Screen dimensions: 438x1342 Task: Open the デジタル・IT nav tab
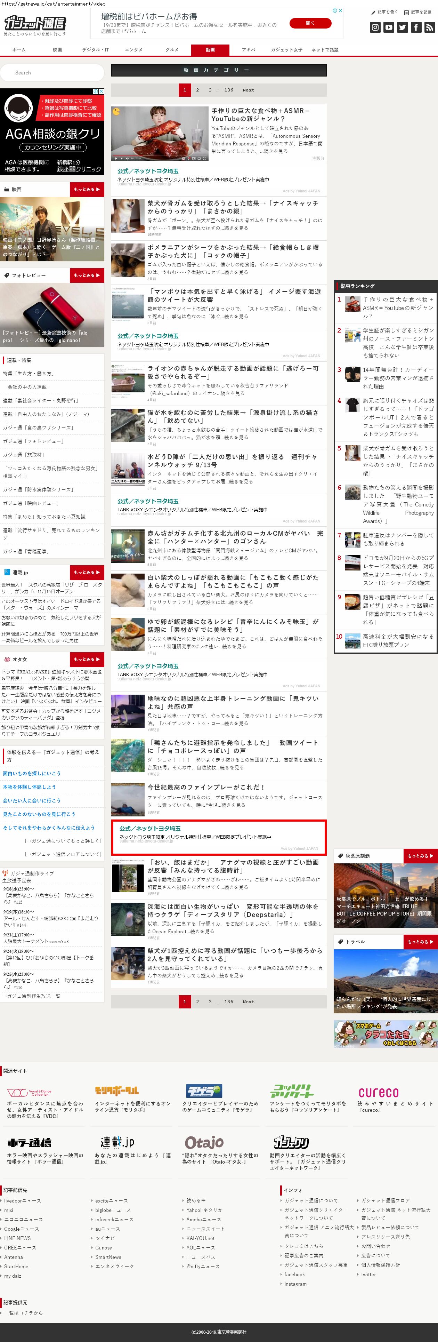click(x=95, y=50)
